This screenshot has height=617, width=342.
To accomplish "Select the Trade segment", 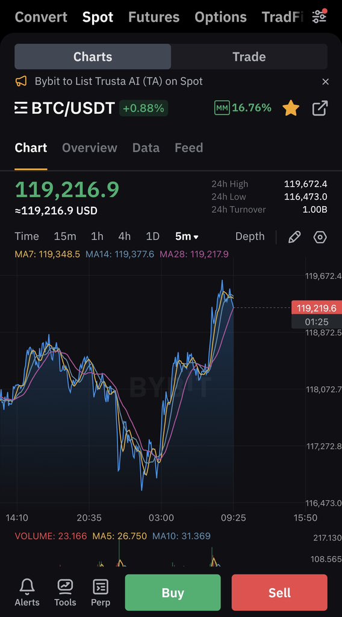I will 249,57.
